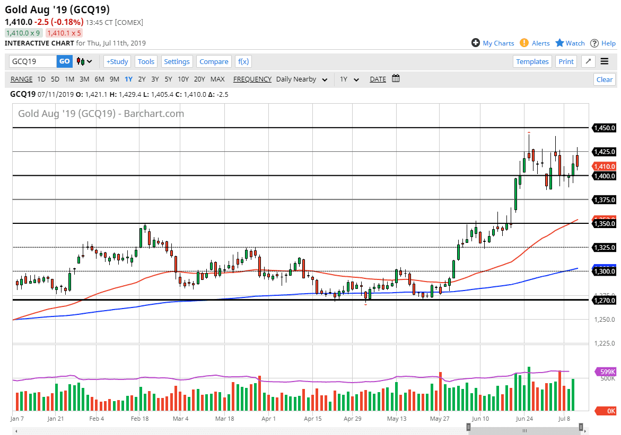The image size is (621, 435).
Task: Click the candlestick chart type icon
Action: click(81, 61)
